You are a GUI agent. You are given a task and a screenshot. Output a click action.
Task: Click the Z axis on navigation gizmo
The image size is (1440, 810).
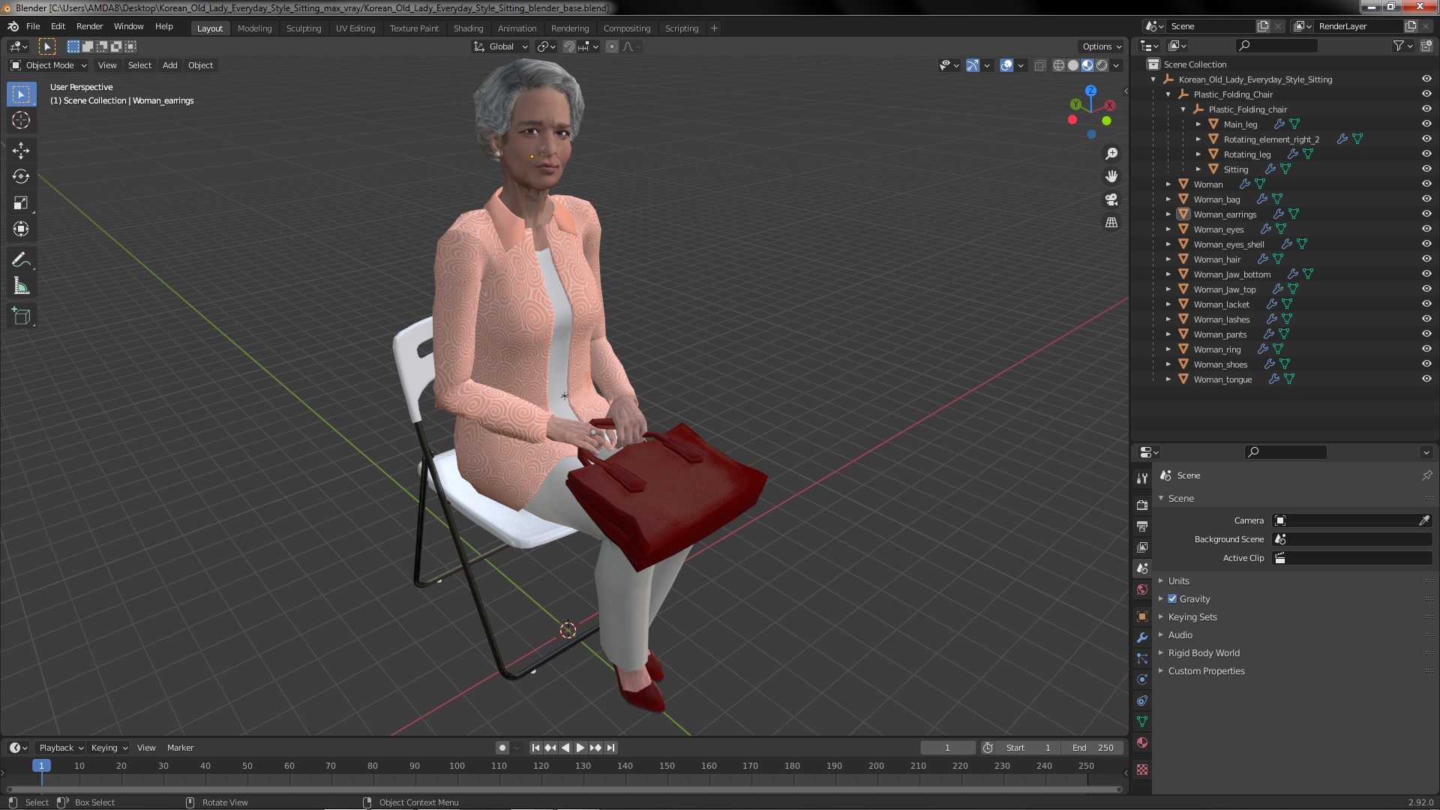pyautogui.click(x=1090, y=91)
